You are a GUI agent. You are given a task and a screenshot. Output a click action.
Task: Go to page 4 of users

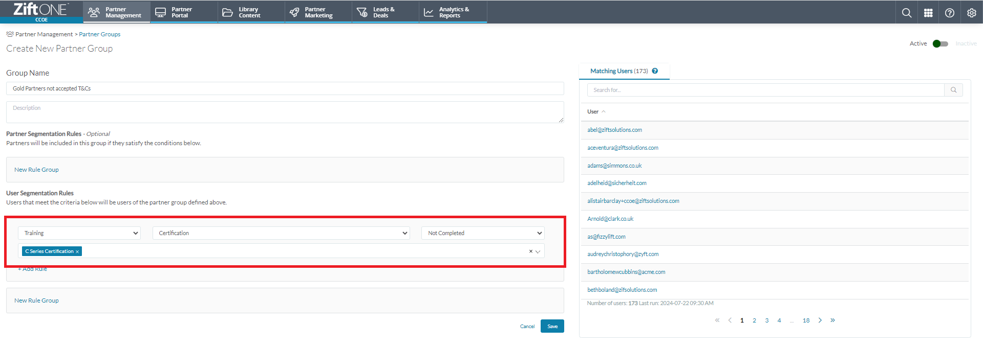coord(779,320)
